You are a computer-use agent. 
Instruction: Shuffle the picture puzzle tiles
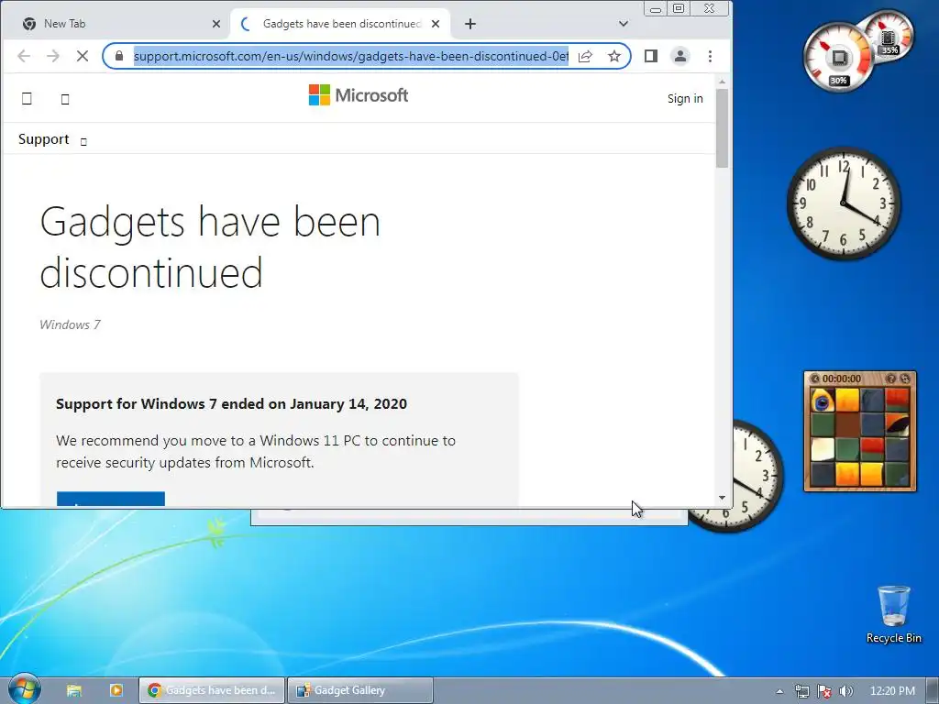(905, 379)
